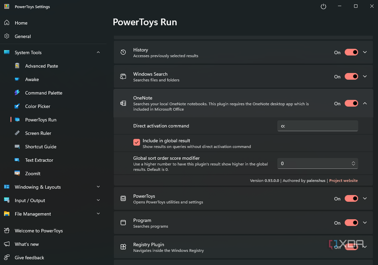The image size is (378, 265).
Task: Click the 'Searches programs' description text
Action: pos(151,226)
